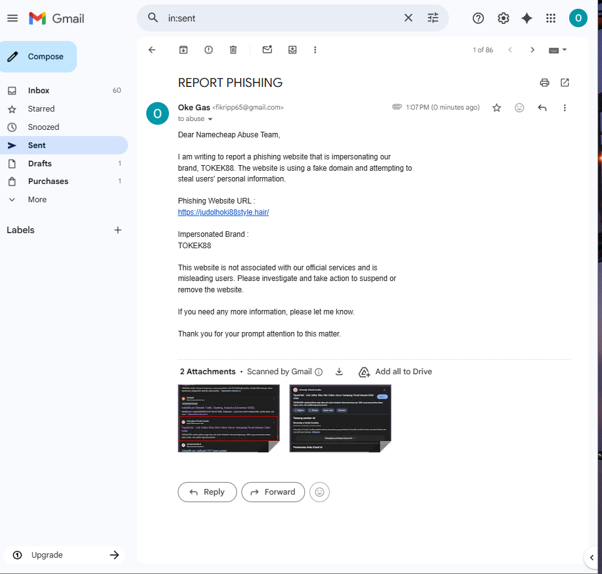Print all icon
This screenshot has height=574, width=602.
coord(545,83)
